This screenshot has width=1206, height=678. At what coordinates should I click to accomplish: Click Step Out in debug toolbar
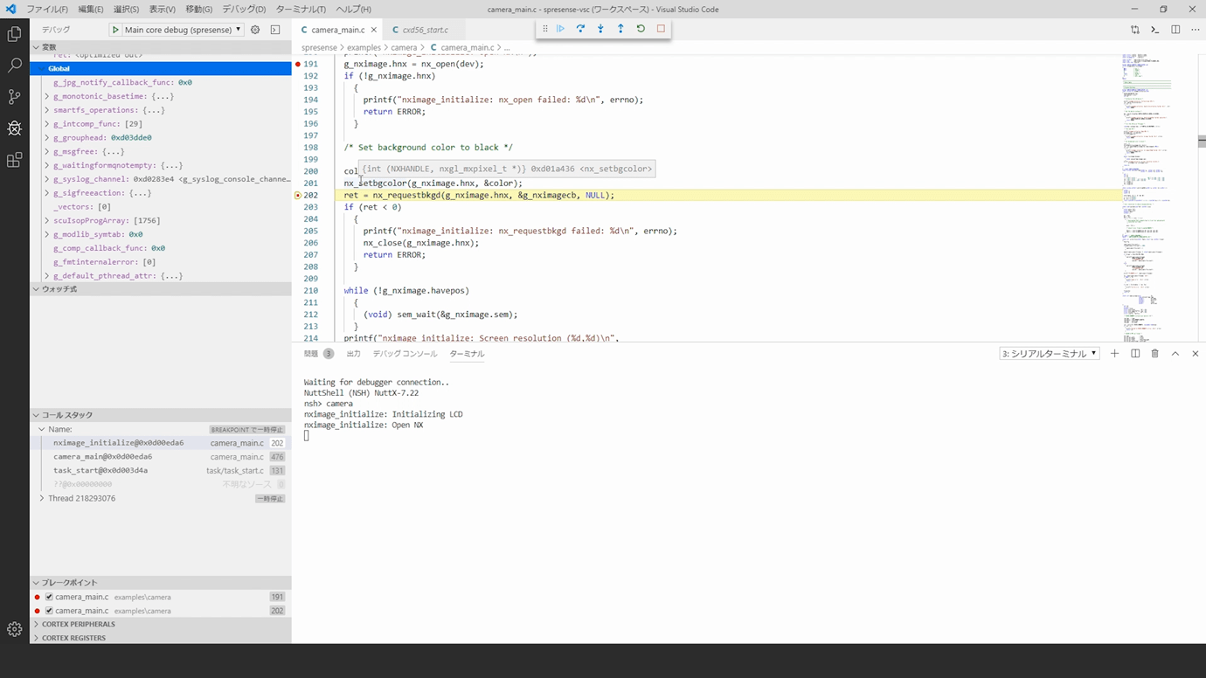tap(620, 29)
